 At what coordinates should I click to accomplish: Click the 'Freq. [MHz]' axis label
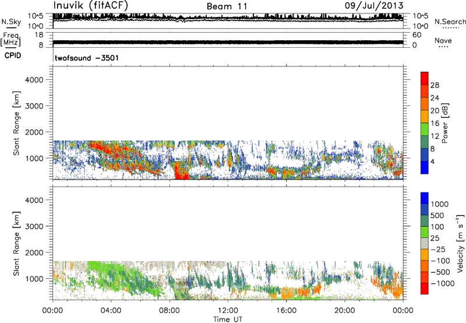click(10, 39)
